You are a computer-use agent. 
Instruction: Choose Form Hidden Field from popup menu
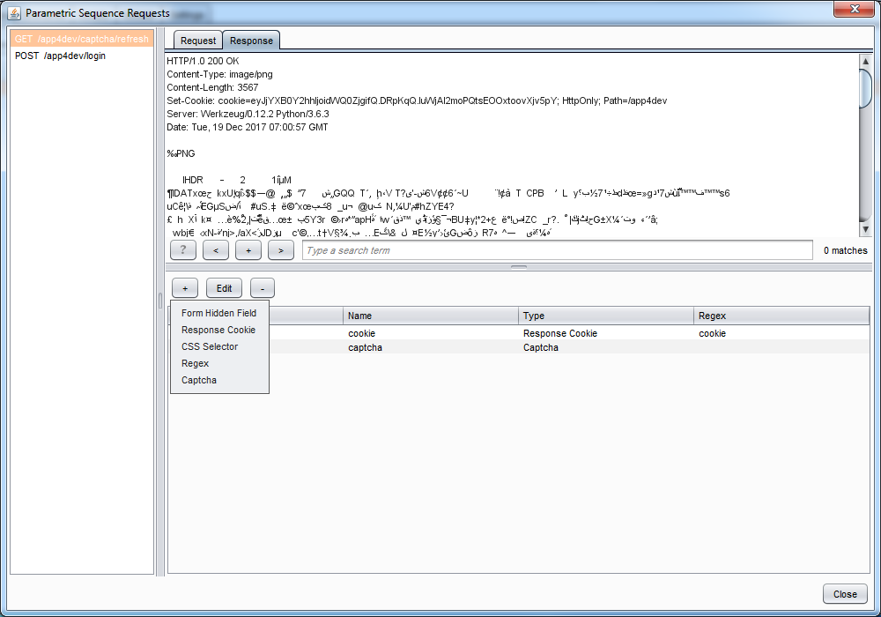point(219,313)
